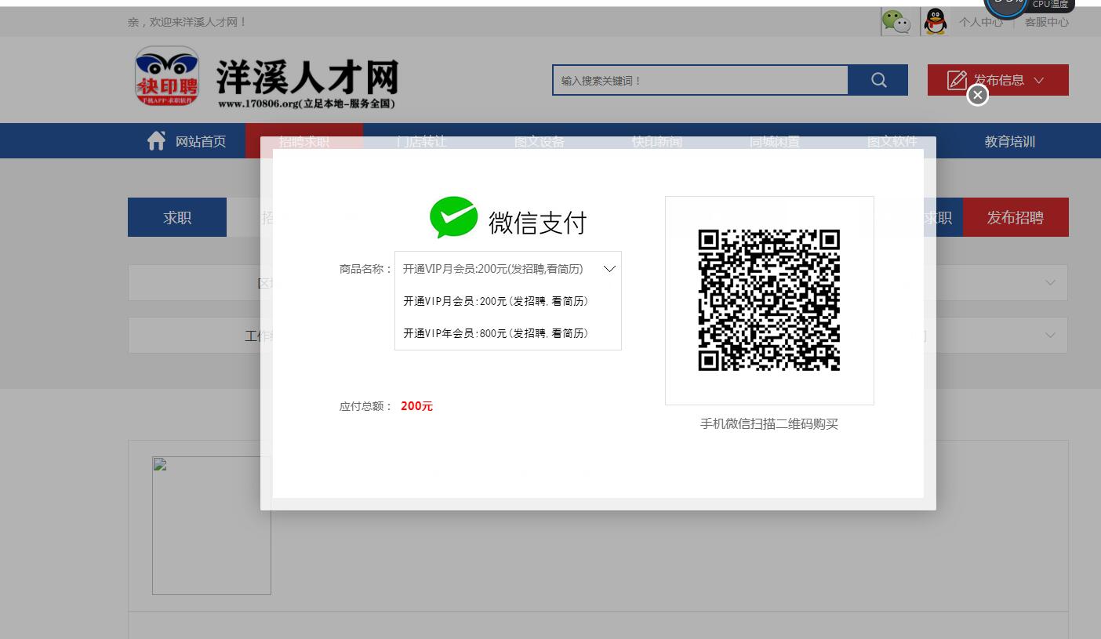This screenshot has height=639, width=1101.
Task: Expand the first filter row chevron at right
Action: [1050, 282]
